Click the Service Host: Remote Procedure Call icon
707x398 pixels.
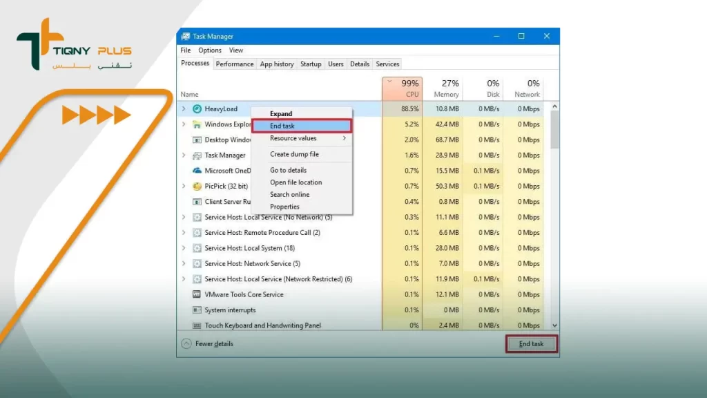197,232
